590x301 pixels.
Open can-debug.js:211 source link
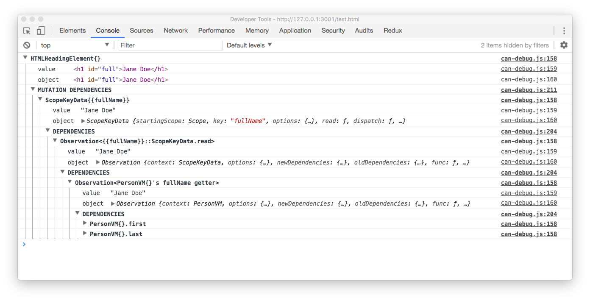pos(529,90)
